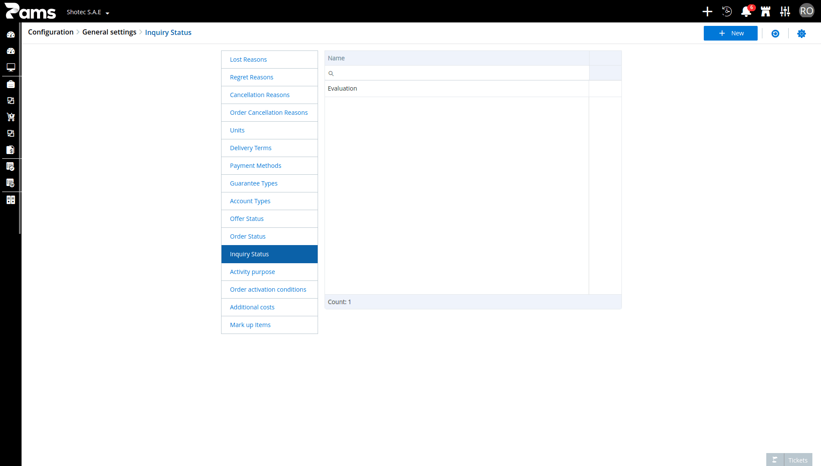Open the recent history clock icon
Image resolution: width=821 pixels, height=466 pixels.
[x=727, y=12]
